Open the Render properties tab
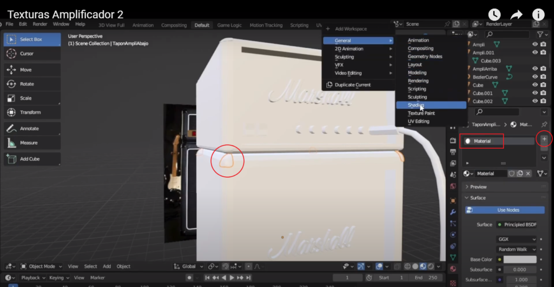The height and width of the screenshot is (287, 554). 453,140
